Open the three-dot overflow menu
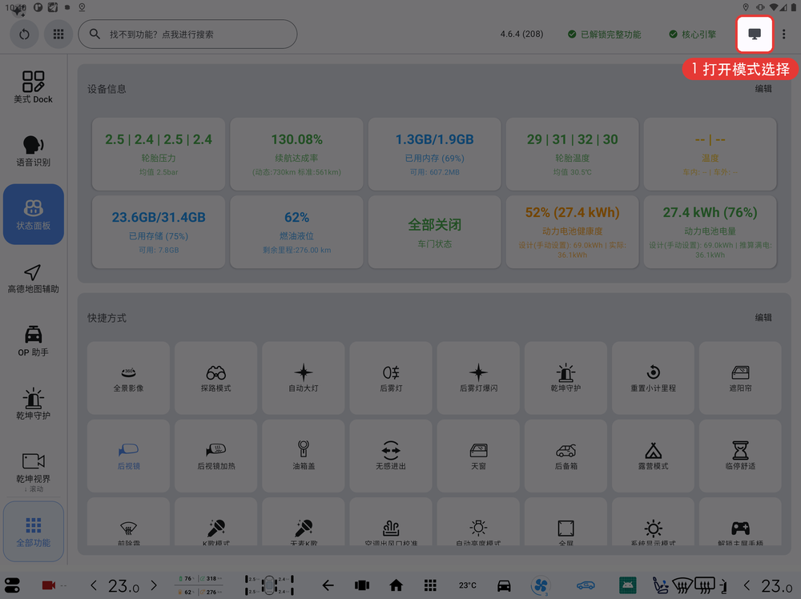The image size is (801, 599). click(x=783, y=34)
